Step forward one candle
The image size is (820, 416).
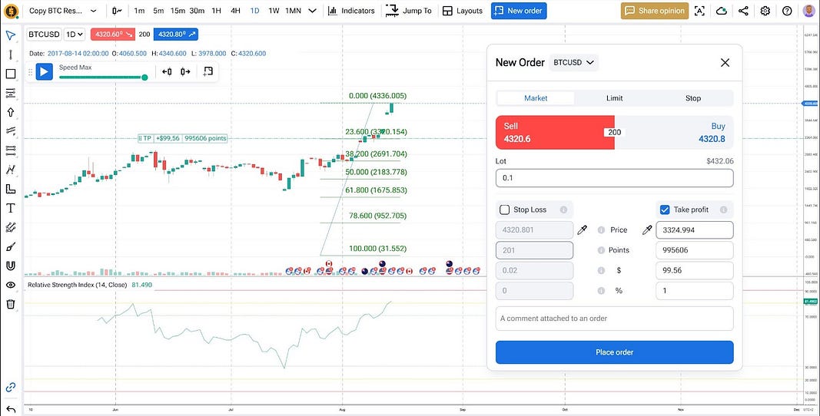(185, 71)
